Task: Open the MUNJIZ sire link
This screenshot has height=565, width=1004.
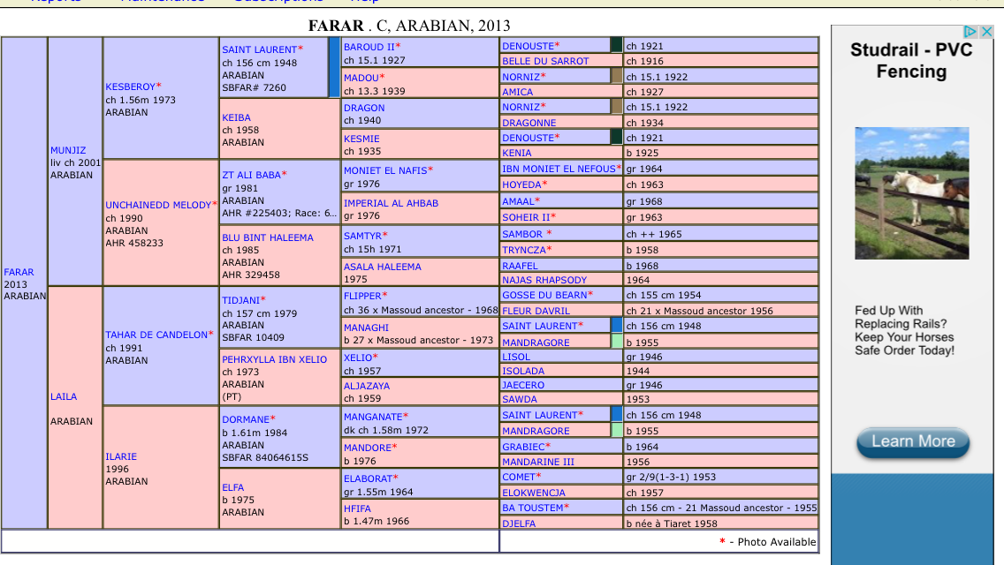Action: click(68, 150)
